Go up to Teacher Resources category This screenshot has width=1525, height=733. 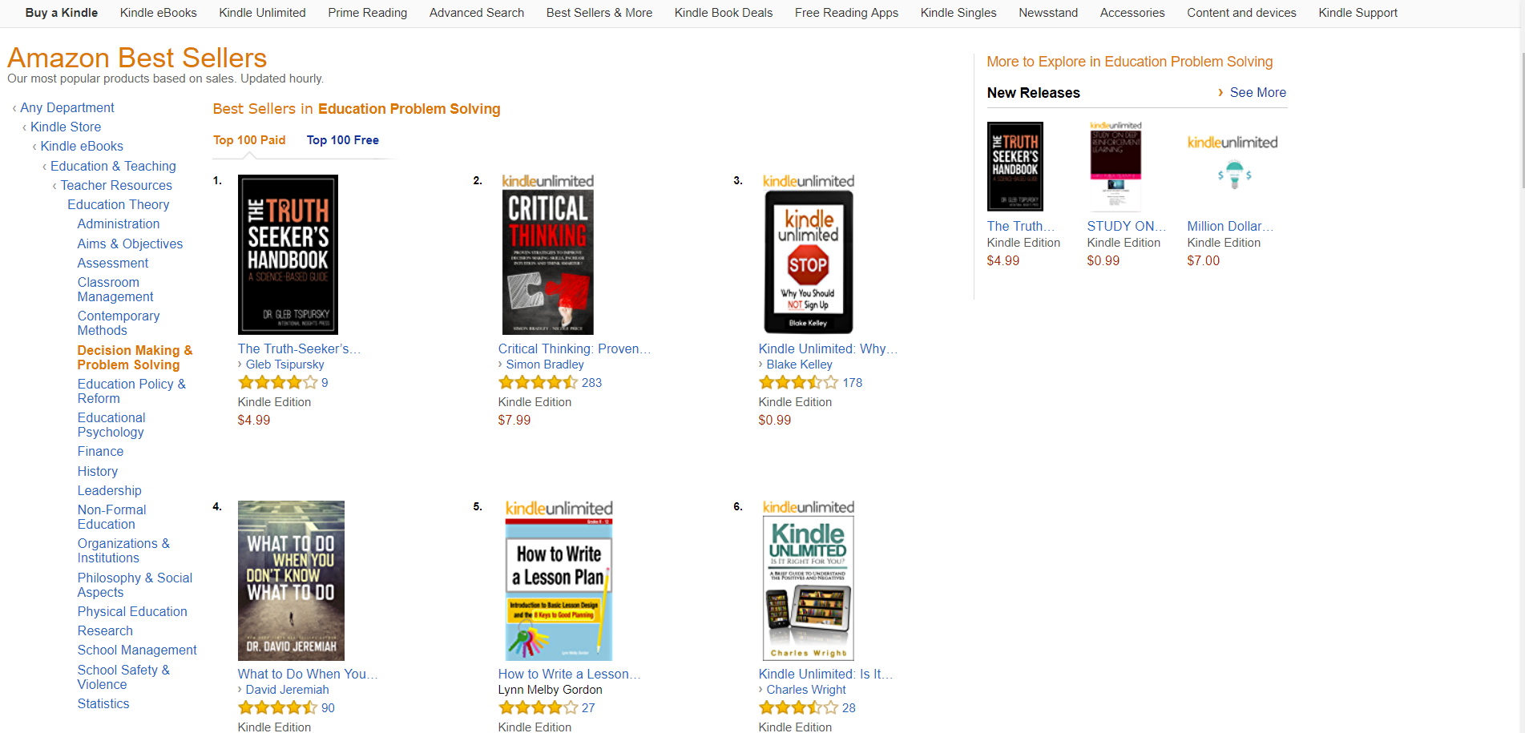116,185
